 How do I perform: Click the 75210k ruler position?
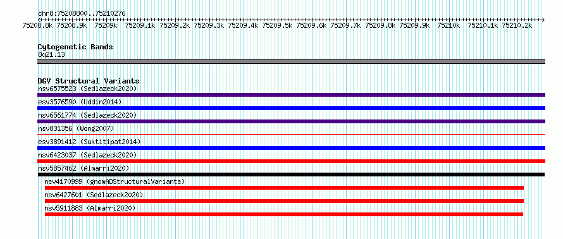click(449, 25)
